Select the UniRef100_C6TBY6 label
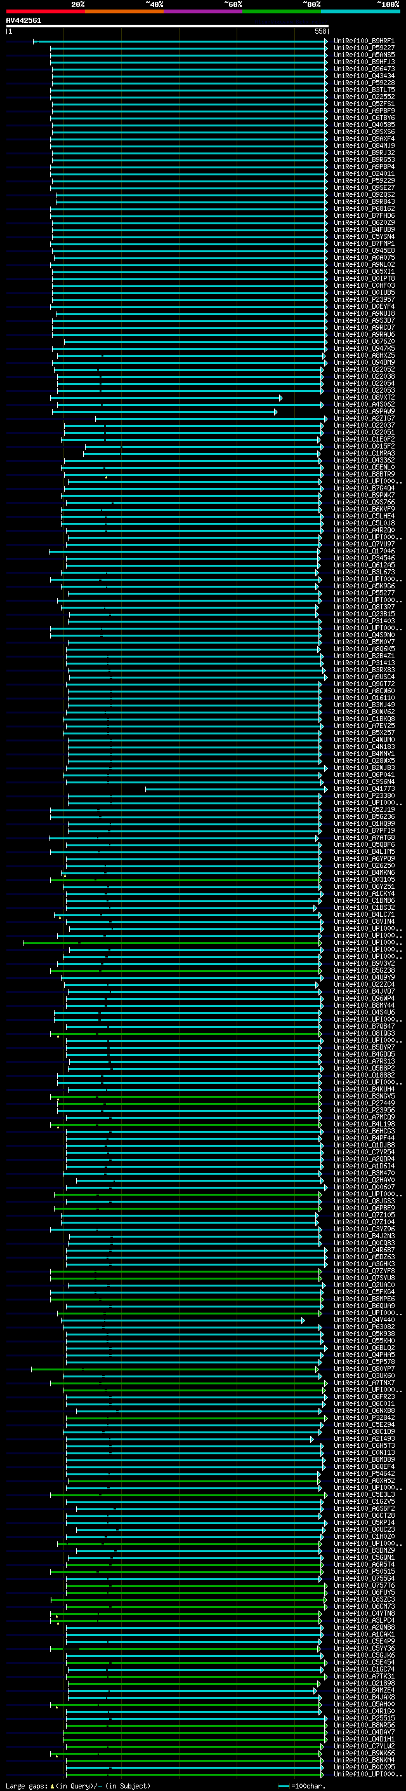 (x=364, y=118)
